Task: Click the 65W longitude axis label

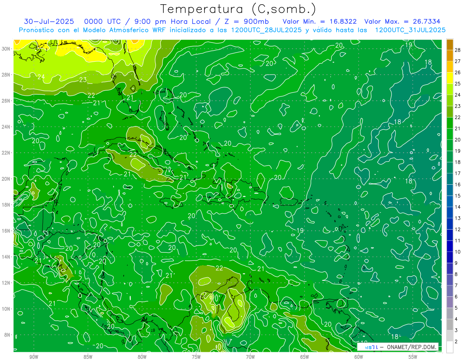Action: click(305, 357)
